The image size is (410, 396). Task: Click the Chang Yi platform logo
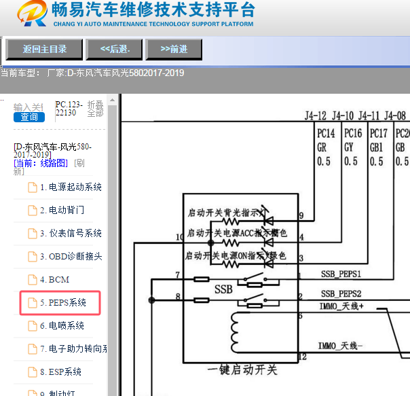(32, 13)
